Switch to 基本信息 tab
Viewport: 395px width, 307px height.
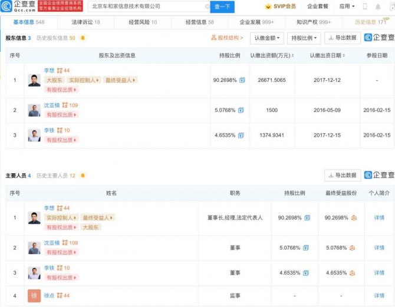(29, 22)
